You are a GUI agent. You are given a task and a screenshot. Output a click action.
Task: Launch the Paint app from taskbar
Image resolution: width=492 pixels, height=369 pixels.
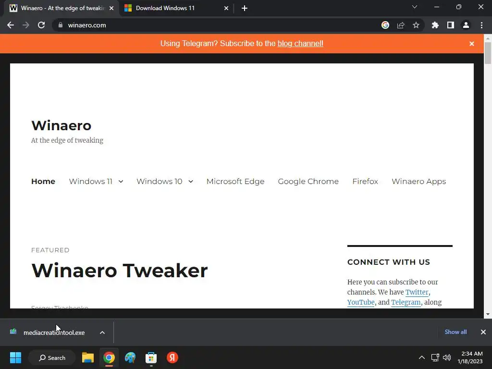[130, 357]
